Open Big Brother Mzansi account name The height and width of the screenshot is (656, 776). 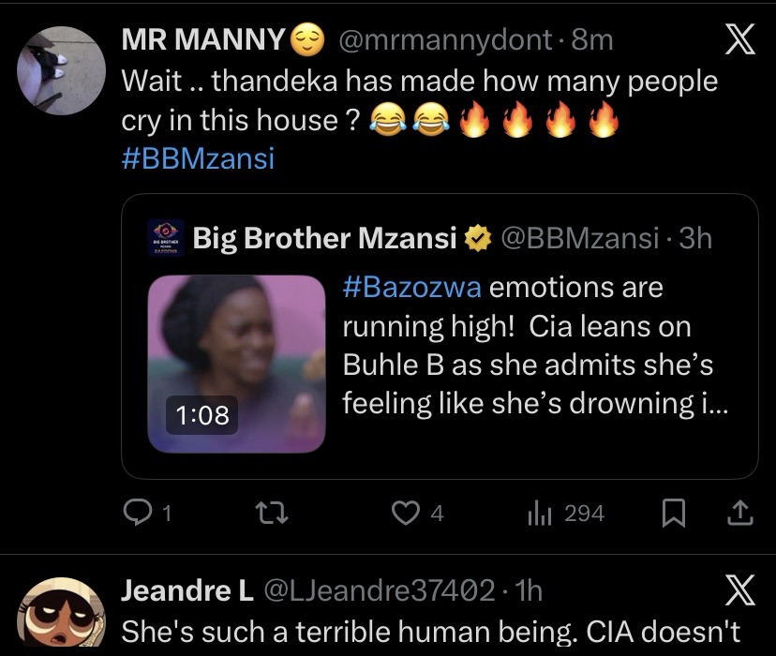point(326,238)
